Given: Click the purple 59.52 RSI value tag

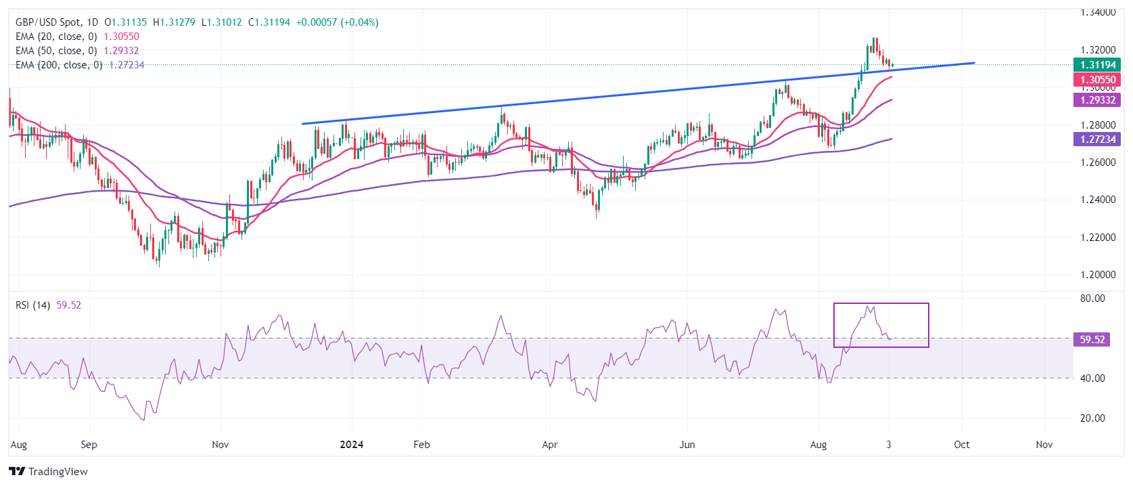Looking at the screenshot, I should tap(1092, 340).
